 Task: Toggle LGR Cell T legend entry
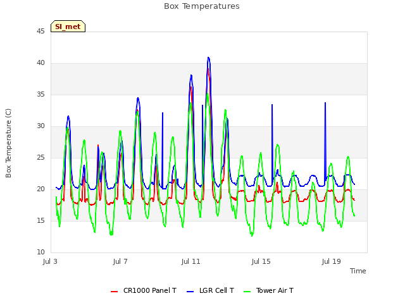[x=210, y=290]
